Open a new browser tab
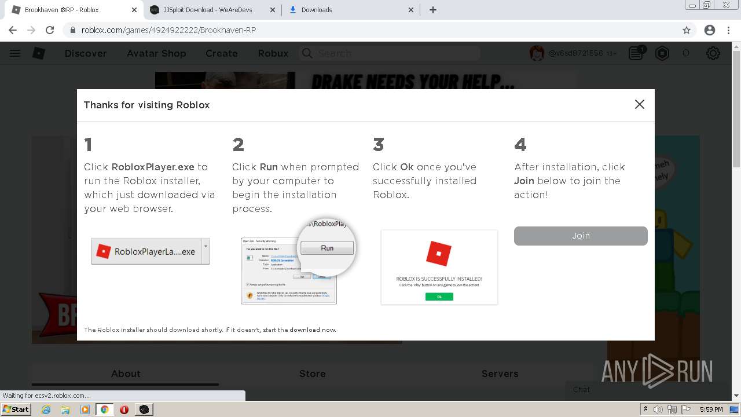This screenshot has width=741, height=417. pyautogui.click(x=433, y=10)
